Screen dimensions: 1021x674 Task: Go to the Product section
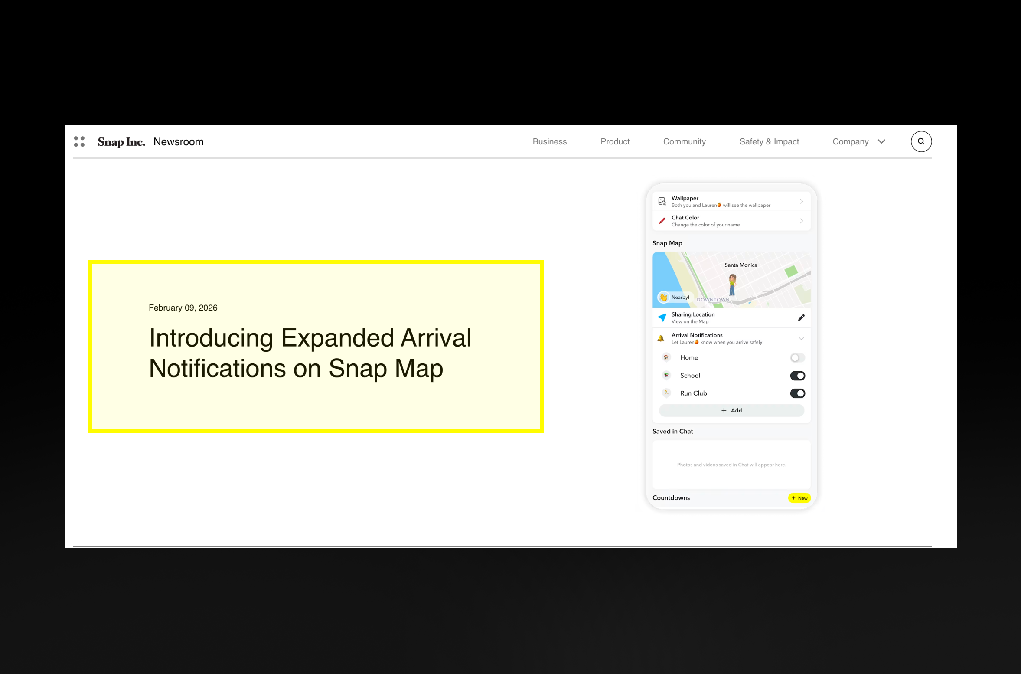coord(615,142)
